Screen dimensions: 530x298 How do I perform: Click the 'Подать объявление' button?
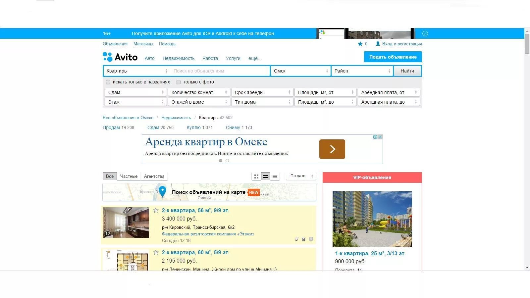[393, 57]
